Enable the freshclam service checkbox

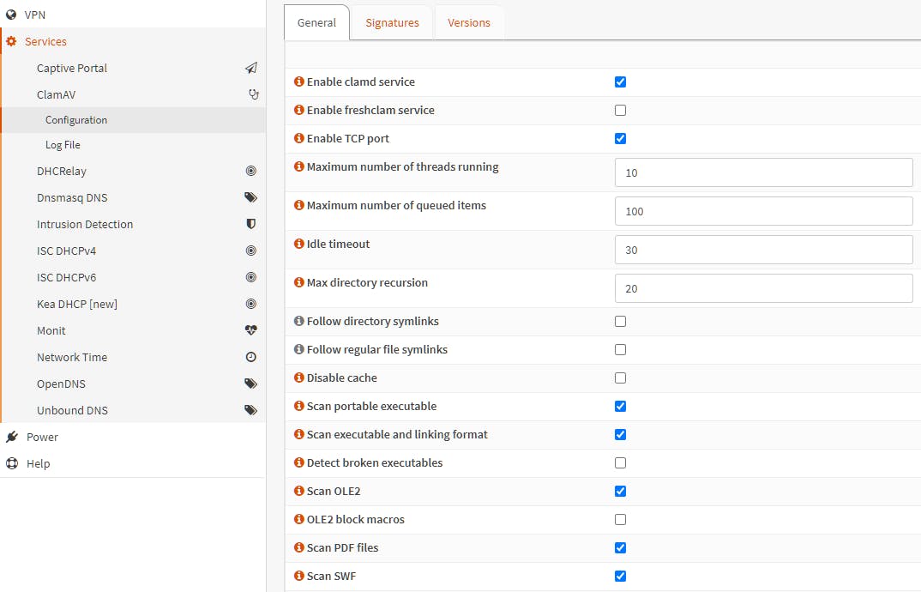coord(620,111)
